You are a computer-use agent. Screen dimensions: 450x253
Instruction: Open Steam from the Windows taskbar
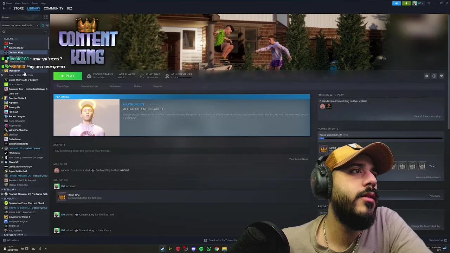[x=162, y=249]
